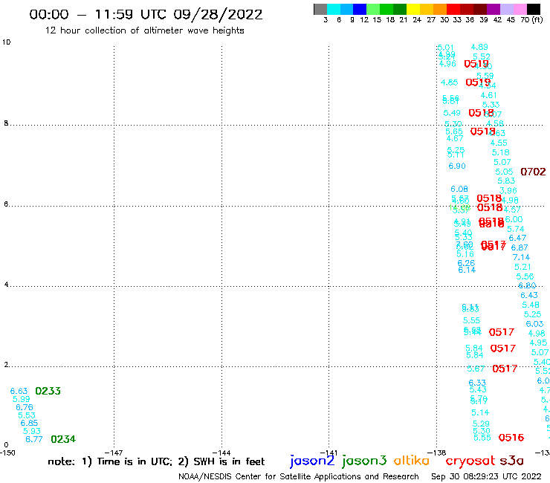Image resolution: width=550 pixels, height=483 pixels.
Task: Click the 12 hour collection subtitle
Action: (144, 30)
